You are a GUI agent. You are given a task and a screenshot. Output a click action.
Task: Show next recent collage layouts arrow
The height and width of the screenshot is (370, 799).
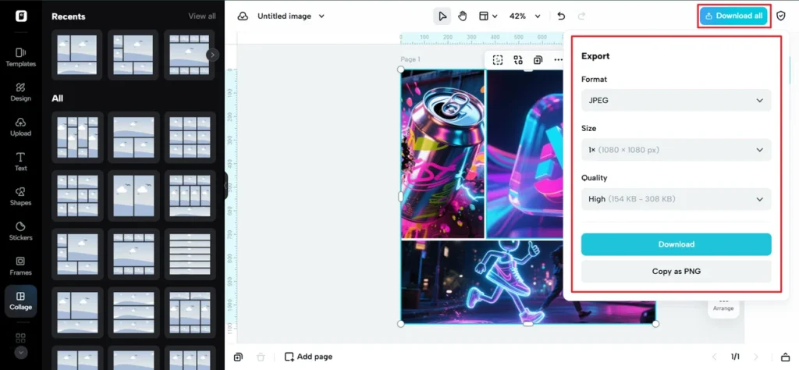[x=212, y=55]
